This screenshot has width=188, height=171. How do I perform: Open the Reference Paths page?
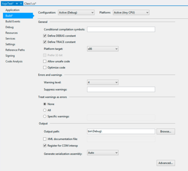tap(15, 50)
